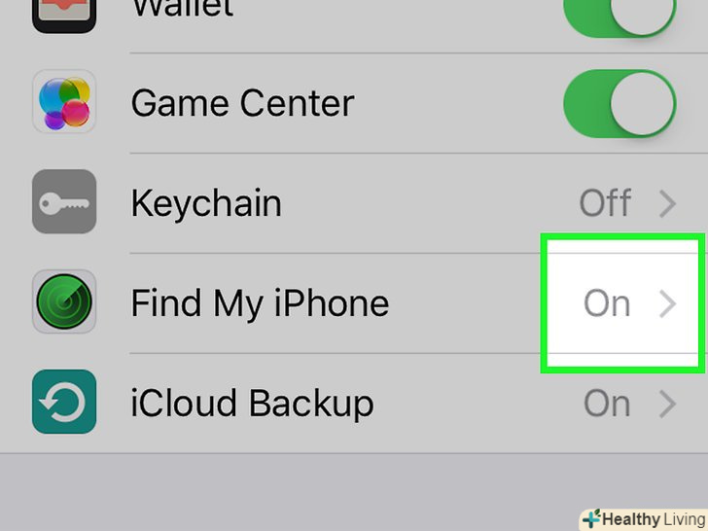This screenshot has width=708, height=531.
Task: Tap the Wallet row label
Action: tap(182, 9)
